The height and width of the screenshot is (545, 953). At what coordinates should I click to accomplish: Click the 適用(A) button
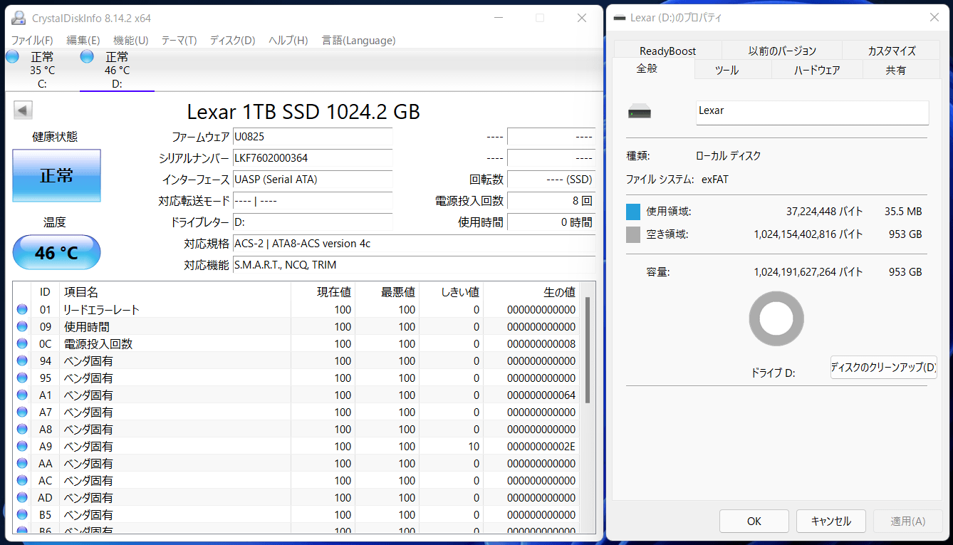(x=907, y=521)
